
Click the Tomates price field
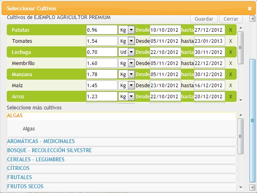click(x=102, y=41)
